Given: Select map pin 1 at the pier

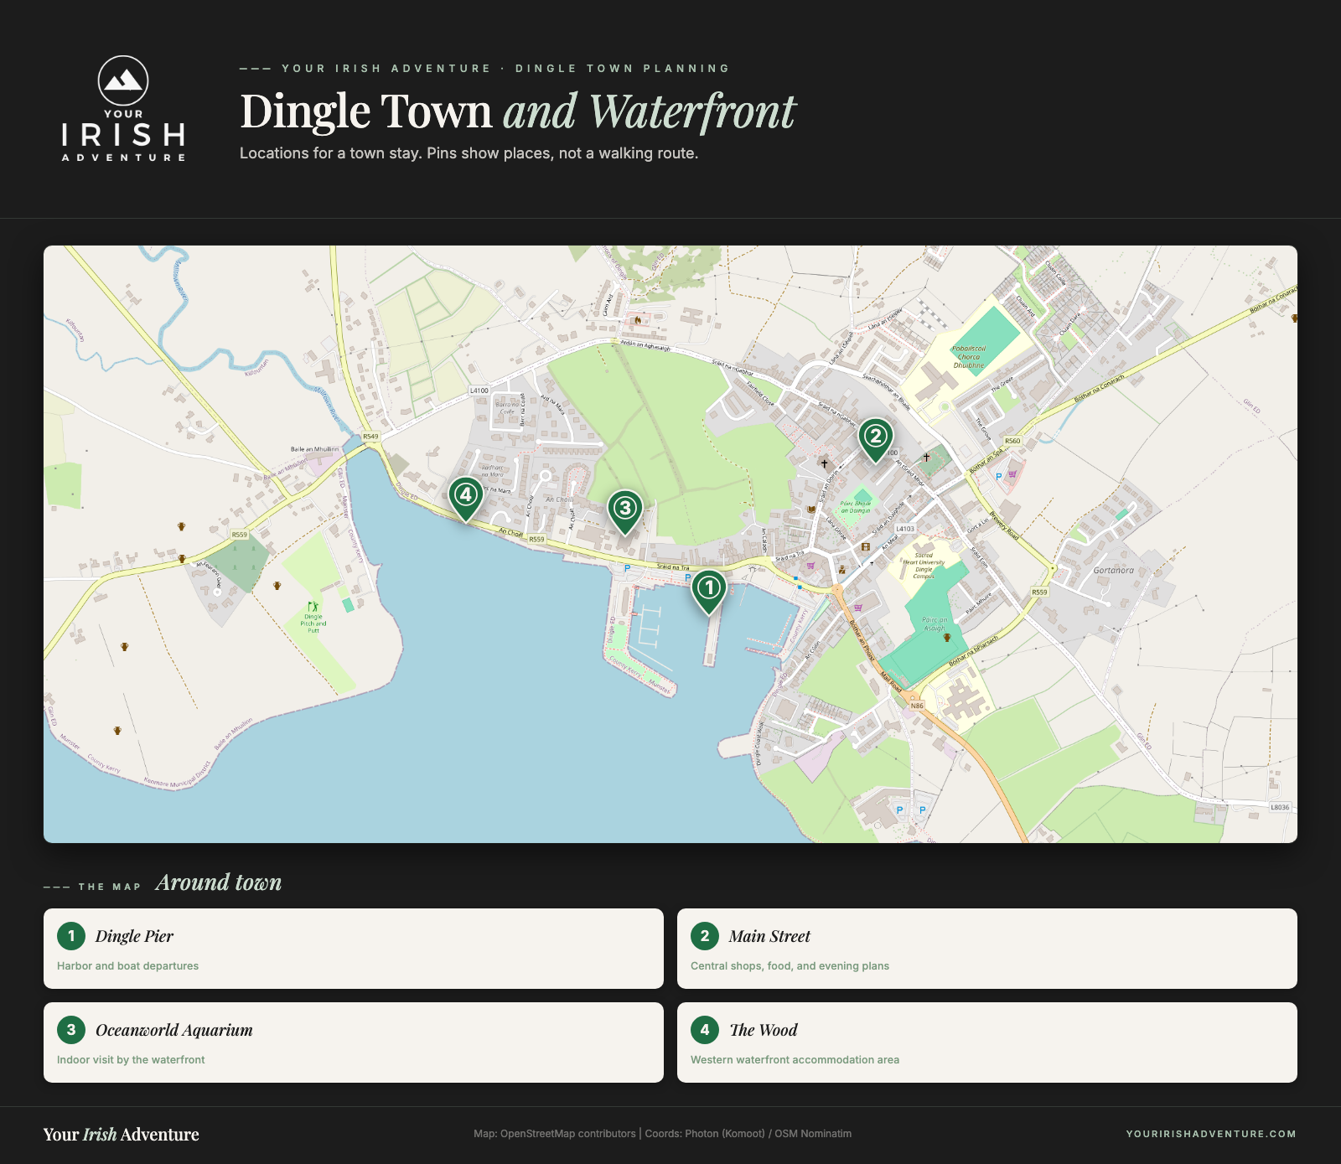Looking at the screenshot, I should pyautogui.click(x=709, y=592).
